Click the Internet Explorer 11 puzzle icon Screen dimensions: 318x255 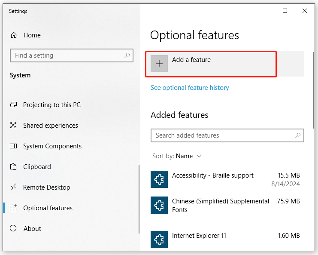pyautogui.click(x=159, y=239)
